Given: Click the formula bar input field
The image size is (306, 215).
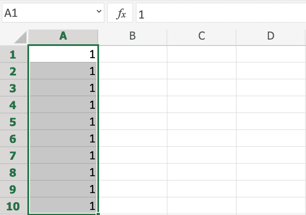Looking at the screenshot, I should pos(219,14).
